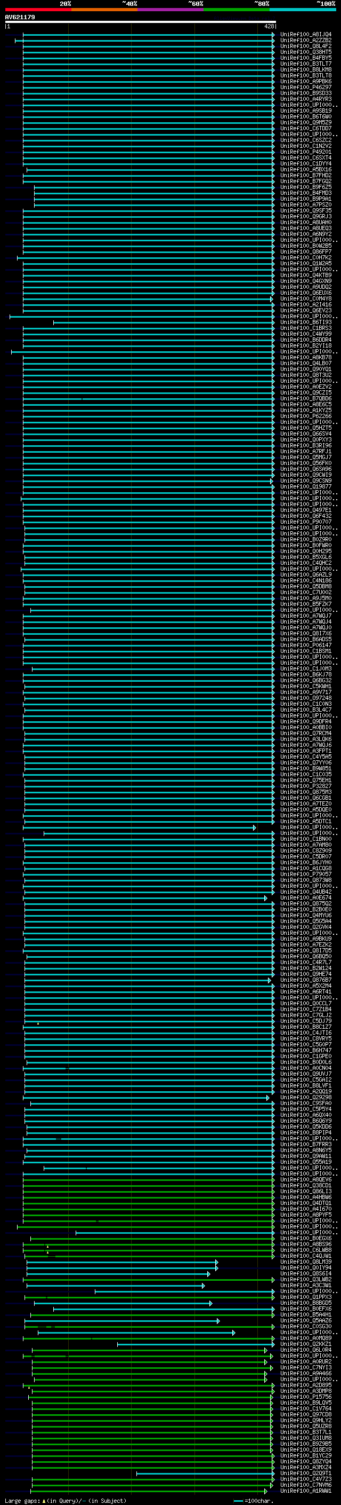Select the UniRef100_B9F6Z5 label
This screenshot has width=341, height=1505.
click(x=306, y=187)
